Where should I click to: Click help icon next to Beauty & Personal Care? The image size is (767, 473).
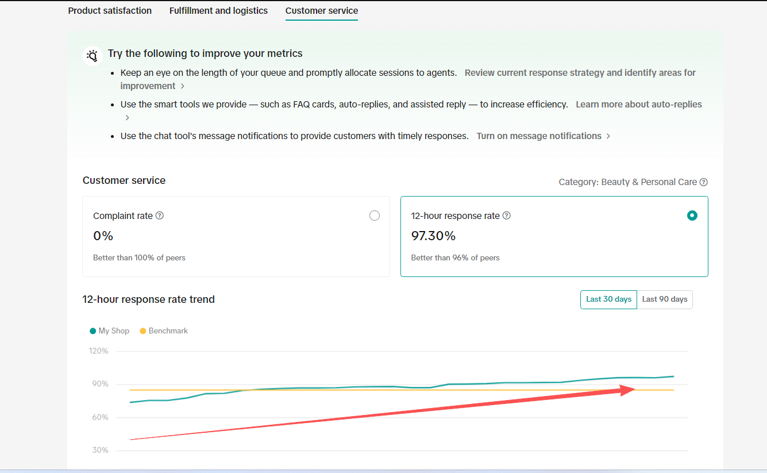click(x=704, y=182)
